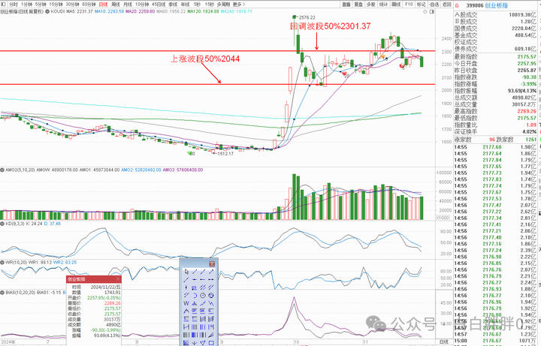The width and height of the screenshot is (541, 346).
Task: Choose the arrow line drawing tool
Action: click(211, 272)
